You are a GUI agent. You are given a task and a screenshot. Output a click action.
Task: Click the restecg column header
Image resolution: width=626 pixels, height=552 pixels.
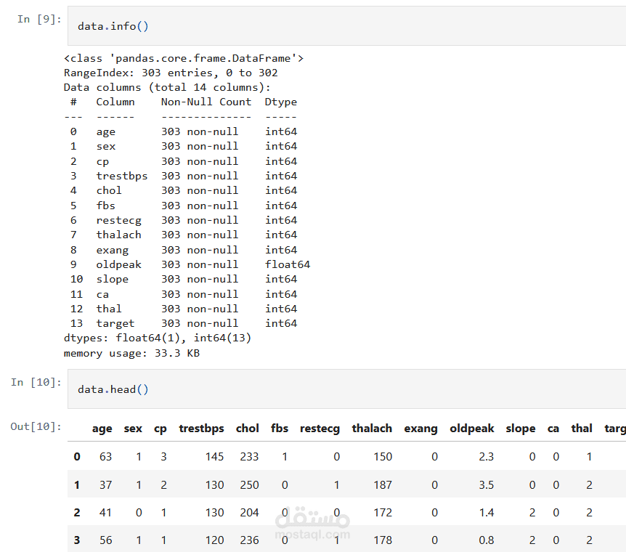(320, 429)
